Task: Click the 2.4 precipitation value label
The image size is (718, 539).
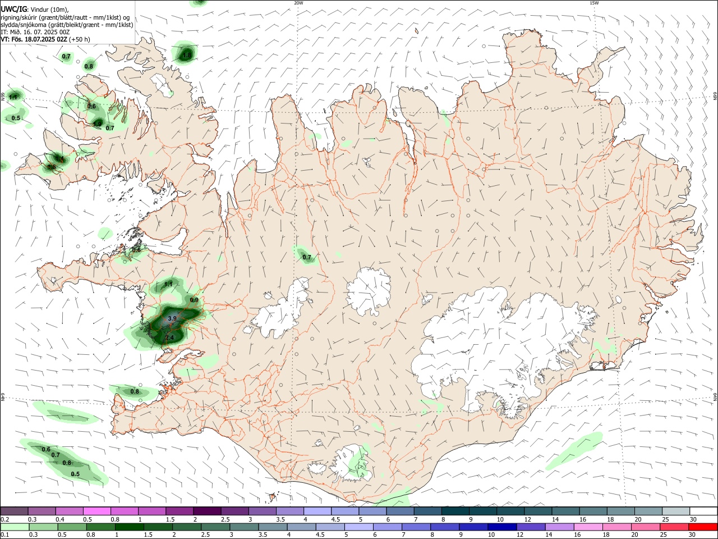Action: [169, 337]
